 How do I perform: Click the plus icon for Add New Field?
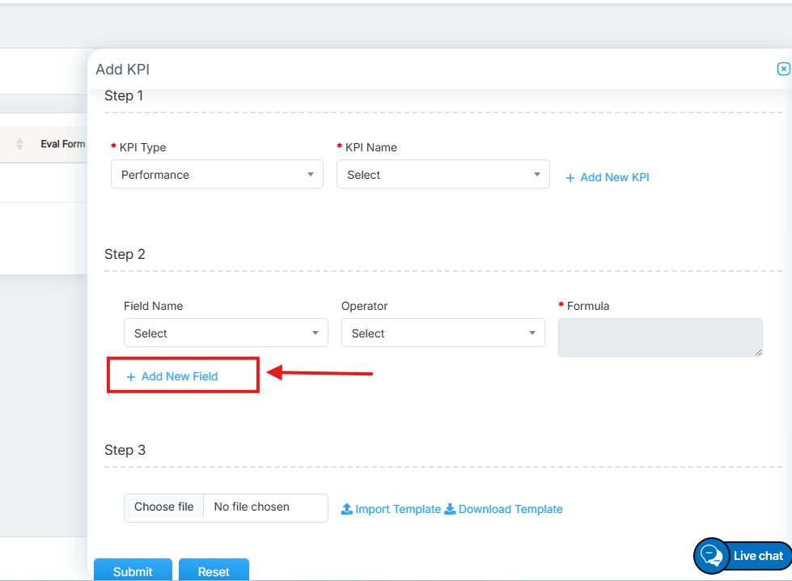pyautogui.click(x=131, y=377)
